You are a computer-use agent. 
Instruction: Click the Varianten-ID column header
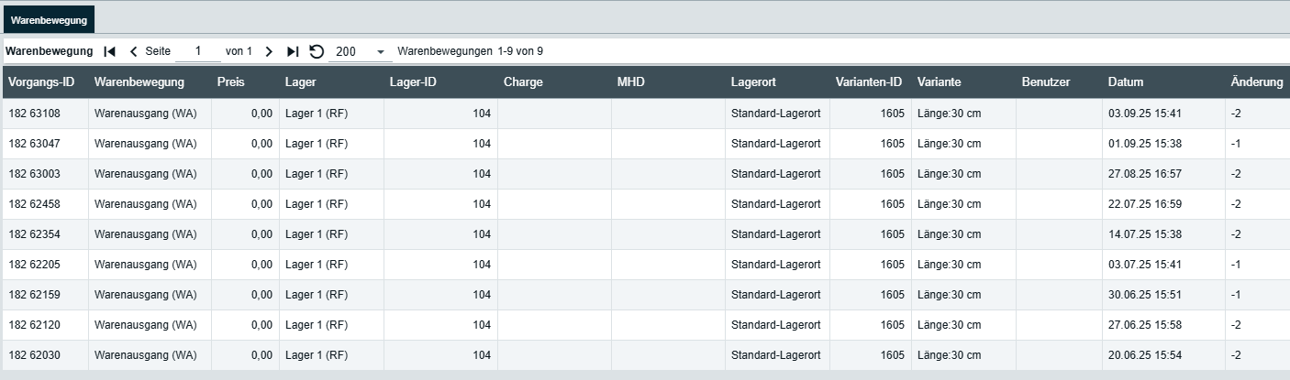(x=869, y=81)
